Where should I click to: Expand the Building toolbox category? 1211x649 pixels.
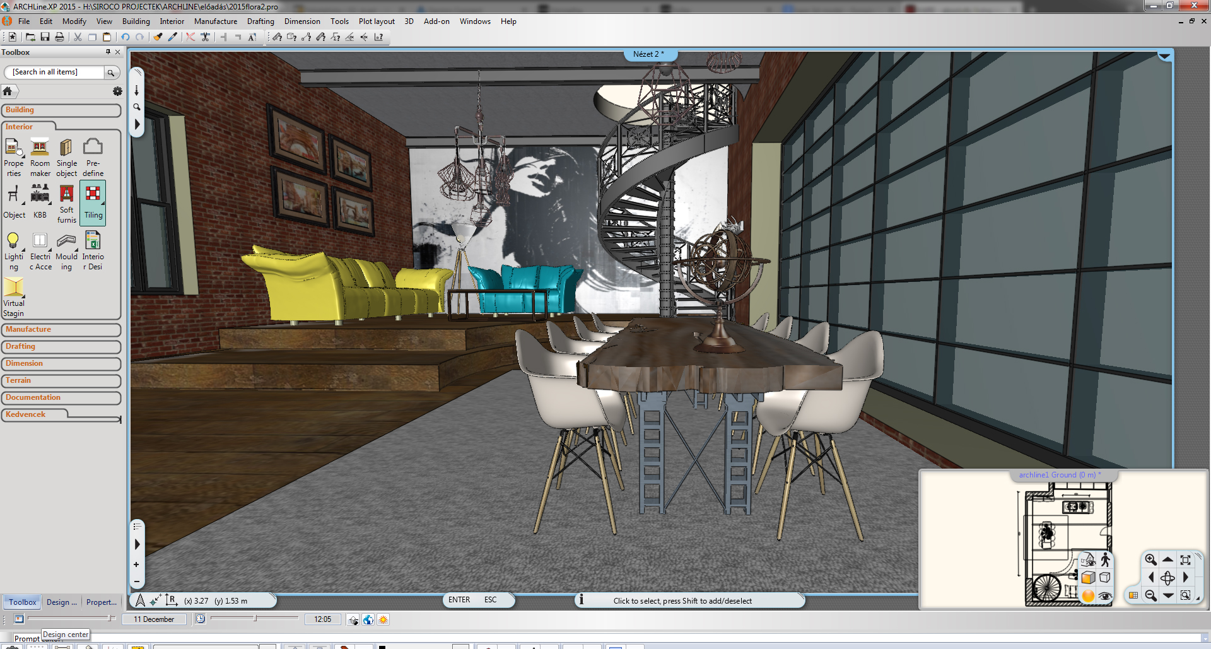[61, 110]
